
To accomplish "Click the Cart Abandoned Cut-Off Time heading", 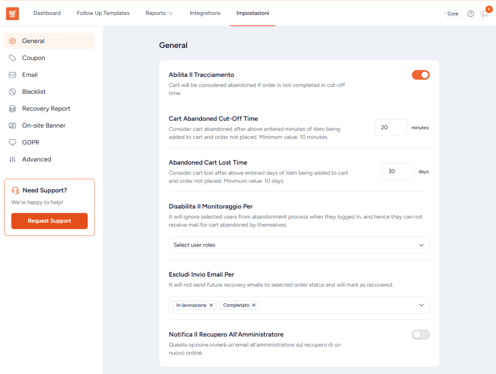I will pyautogui.click(x=213, y=119).
